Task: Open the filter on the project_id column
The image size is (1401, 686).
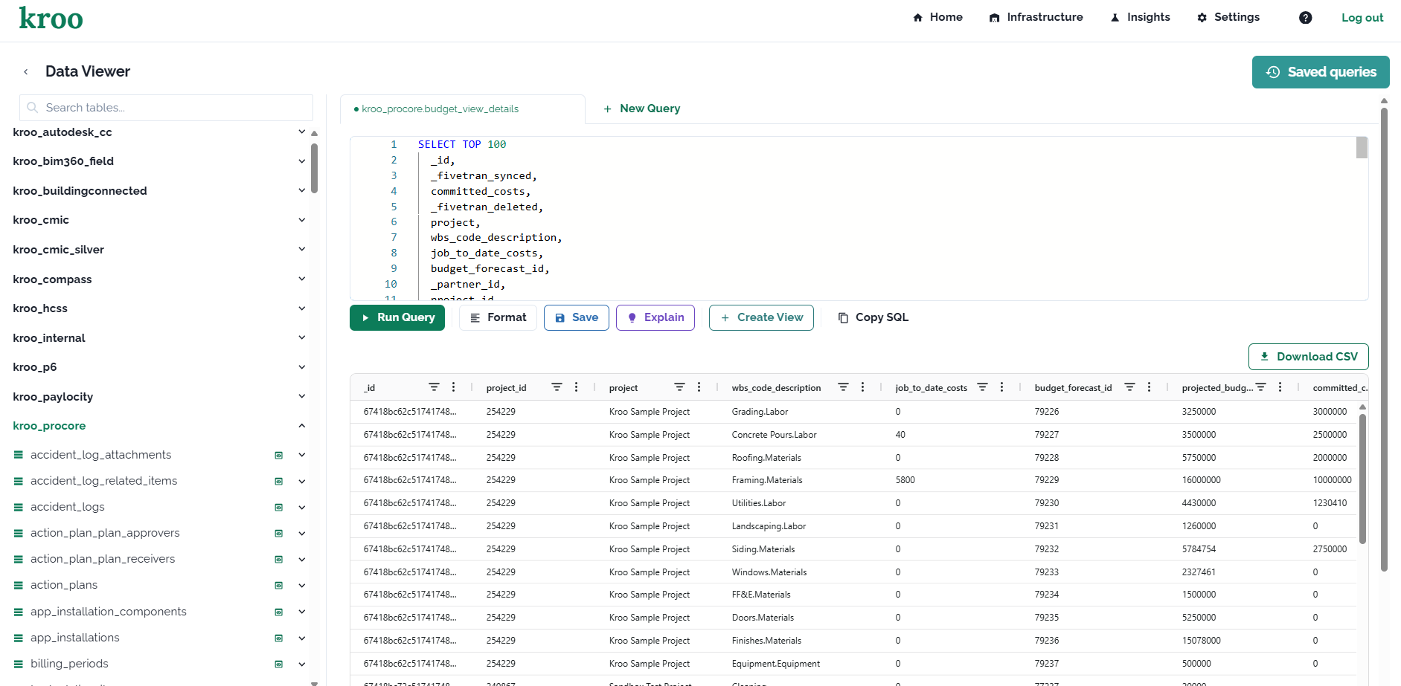Action: (557, 386)
